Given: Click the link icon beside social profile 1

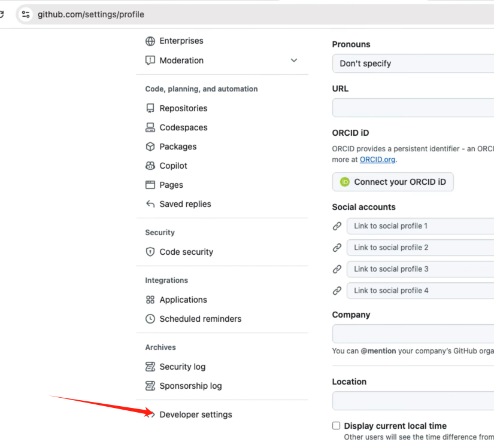Looking at the screenshot, I should click(337, 226).
